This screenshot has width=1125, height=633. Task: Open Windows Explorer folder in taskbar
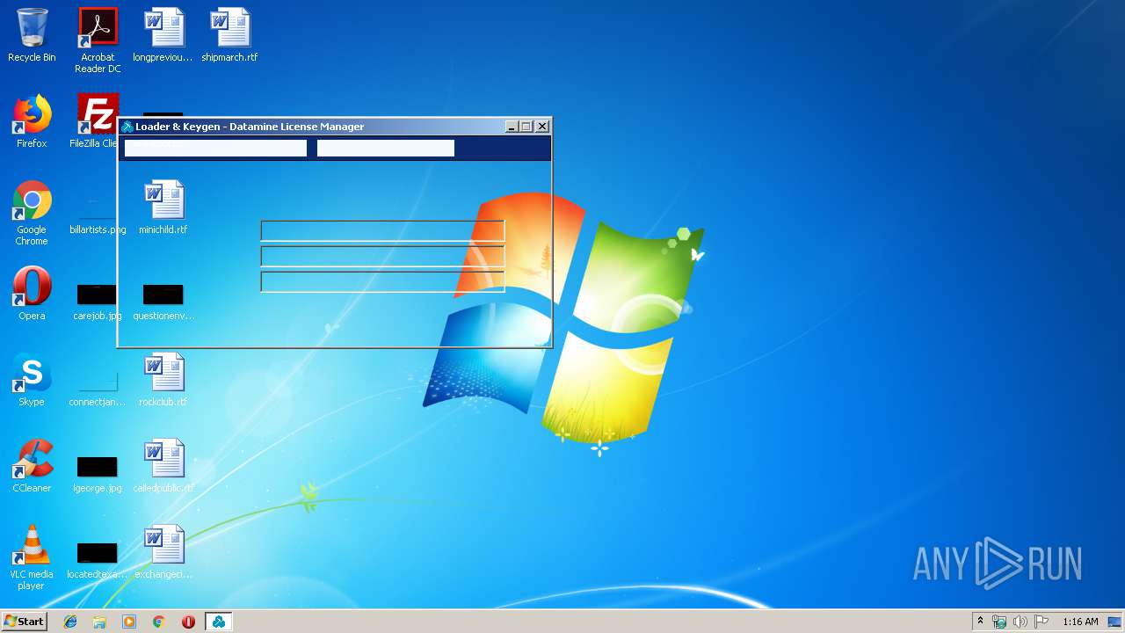[99, 622]
